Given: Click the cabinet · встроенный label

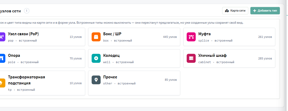Looking at the screenshot, I should click(x=216, y=62).
